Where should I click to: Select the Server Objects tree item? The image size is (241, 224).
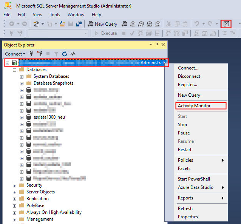40,192
